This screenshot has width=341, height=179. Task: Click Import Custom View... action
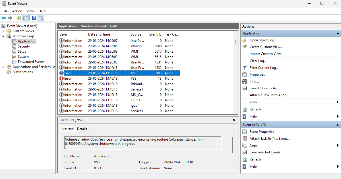coord(266,54)
